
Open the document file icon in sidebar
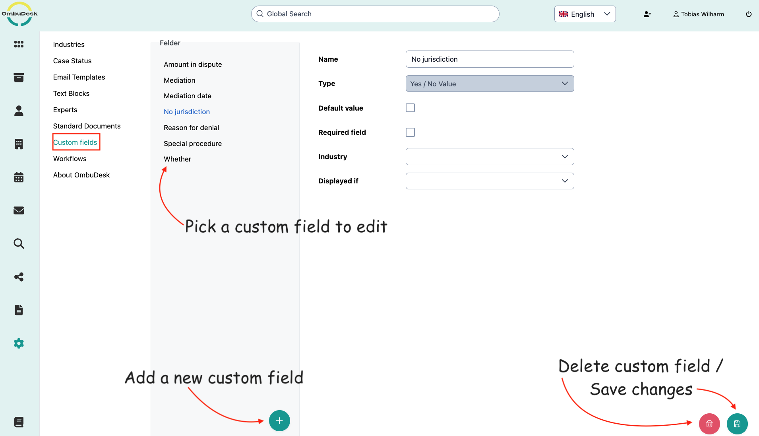coord(19,310)
